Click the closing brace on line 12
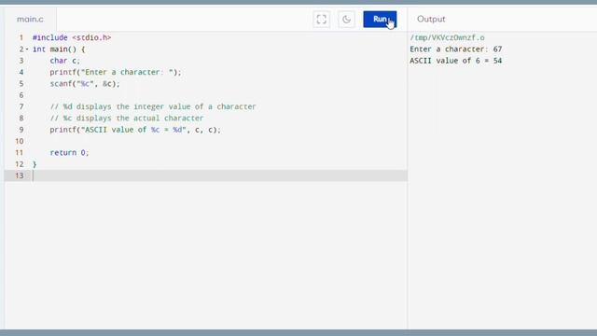This screenshot has width=597, height=336. tap(35, 164)
